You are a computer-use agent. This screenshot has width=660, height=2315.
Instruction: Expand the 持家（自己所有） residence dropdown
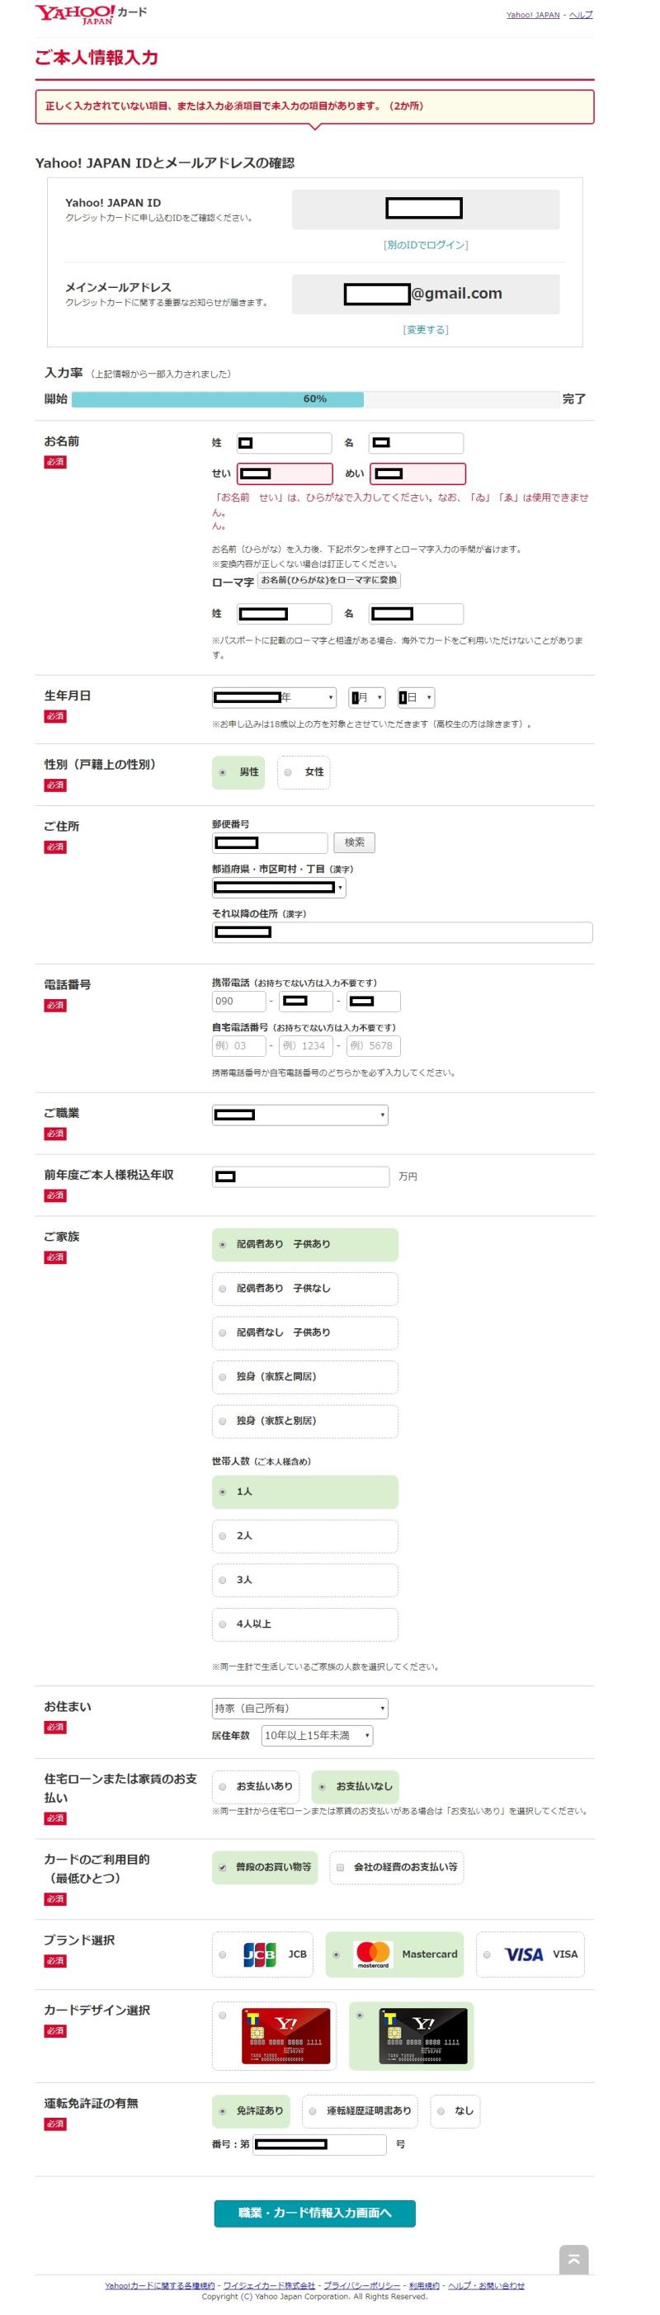(x=300, y=1708)
